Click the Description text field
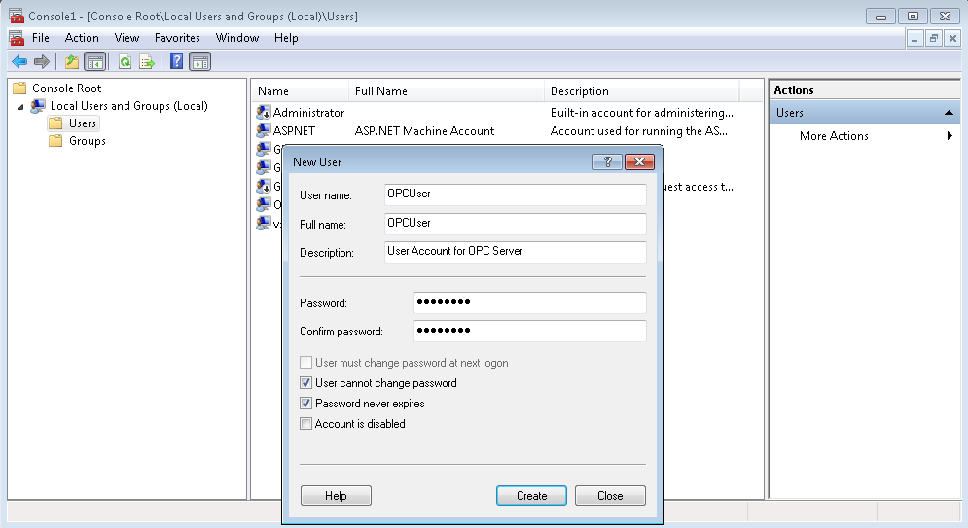This screenshot has height=528, width=968. pos(515,252)
